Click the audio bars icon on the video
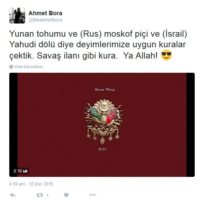 tap(25, 171)
